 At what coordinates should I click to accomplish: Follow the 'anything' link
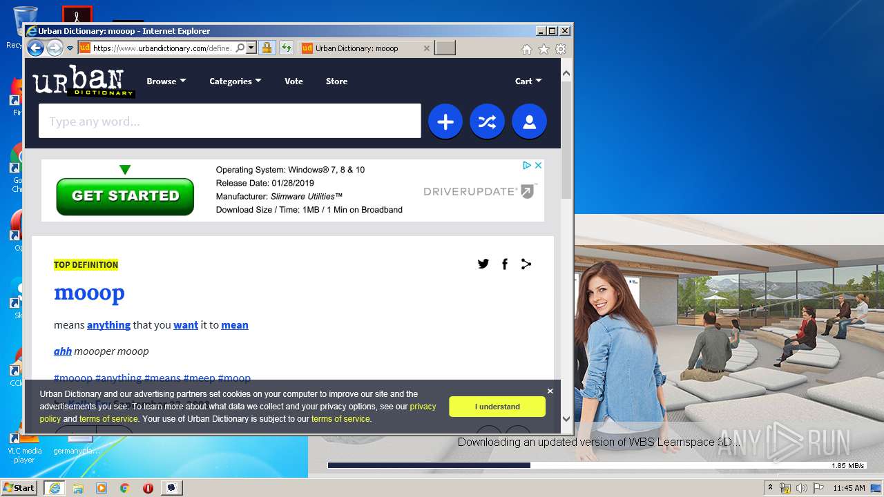[x=108, y=325]
